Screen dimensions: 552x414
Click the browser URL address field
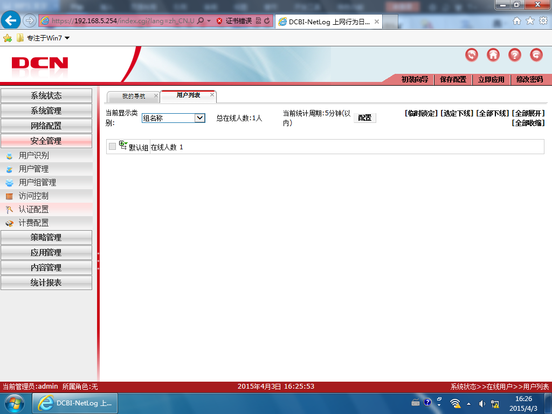122,21
